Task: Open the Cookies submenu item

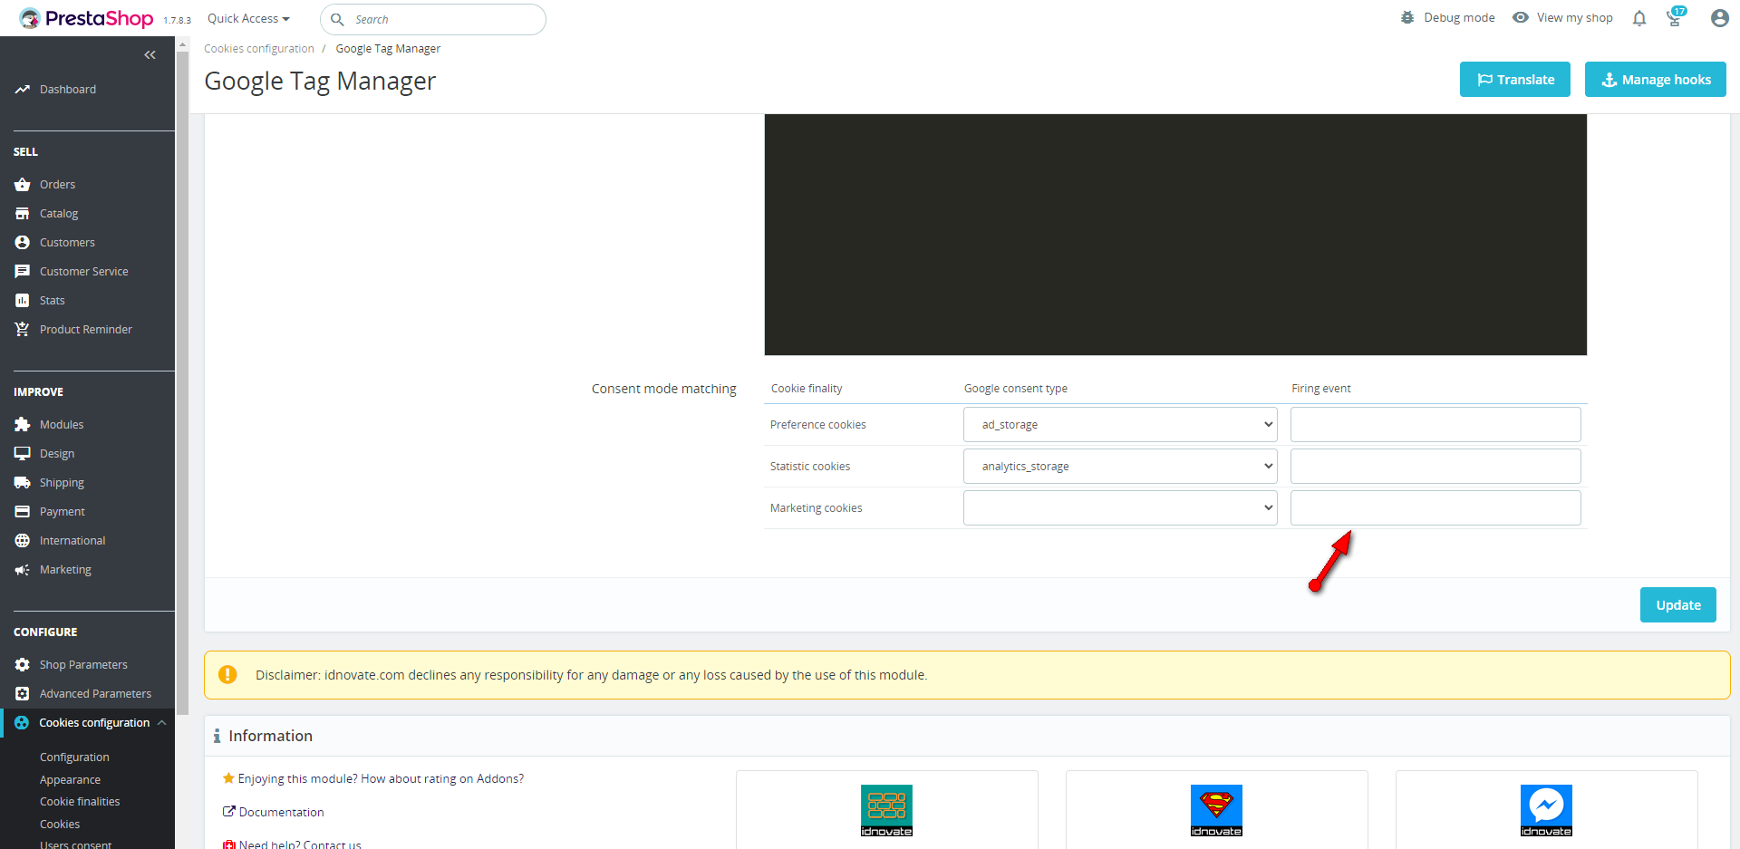Action: pyautogui.click(x=60, y=825)
